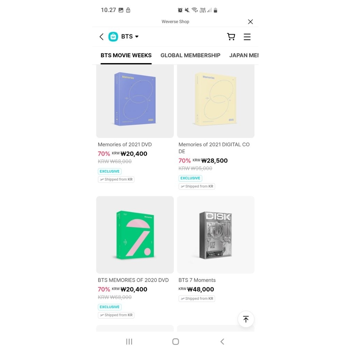Image resolution: width=351 pixels, height=351 pixels.
Task: Open the purple Memories of 2021 DVD thumbnail
Action: [135, 101]
